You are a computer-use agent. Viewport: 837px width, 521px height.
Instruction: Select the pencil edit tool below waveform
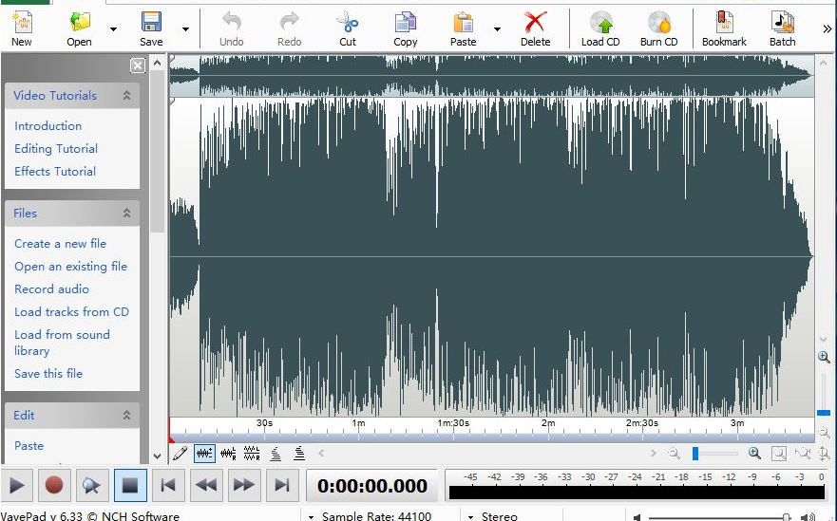click(180, 454)
